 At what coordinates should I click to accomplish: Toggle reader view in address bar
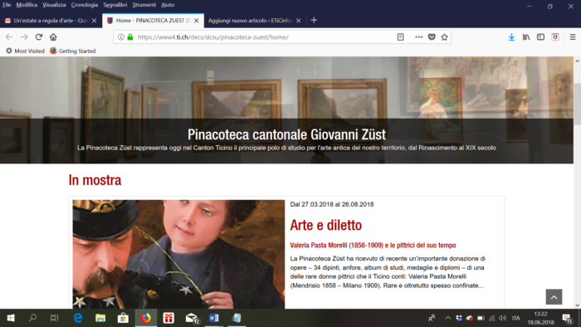pos(401,37)
